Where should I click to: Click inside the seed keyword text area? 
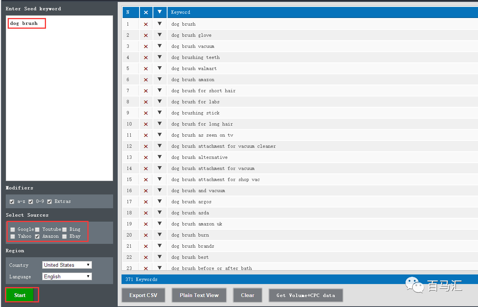pos(59,100)
